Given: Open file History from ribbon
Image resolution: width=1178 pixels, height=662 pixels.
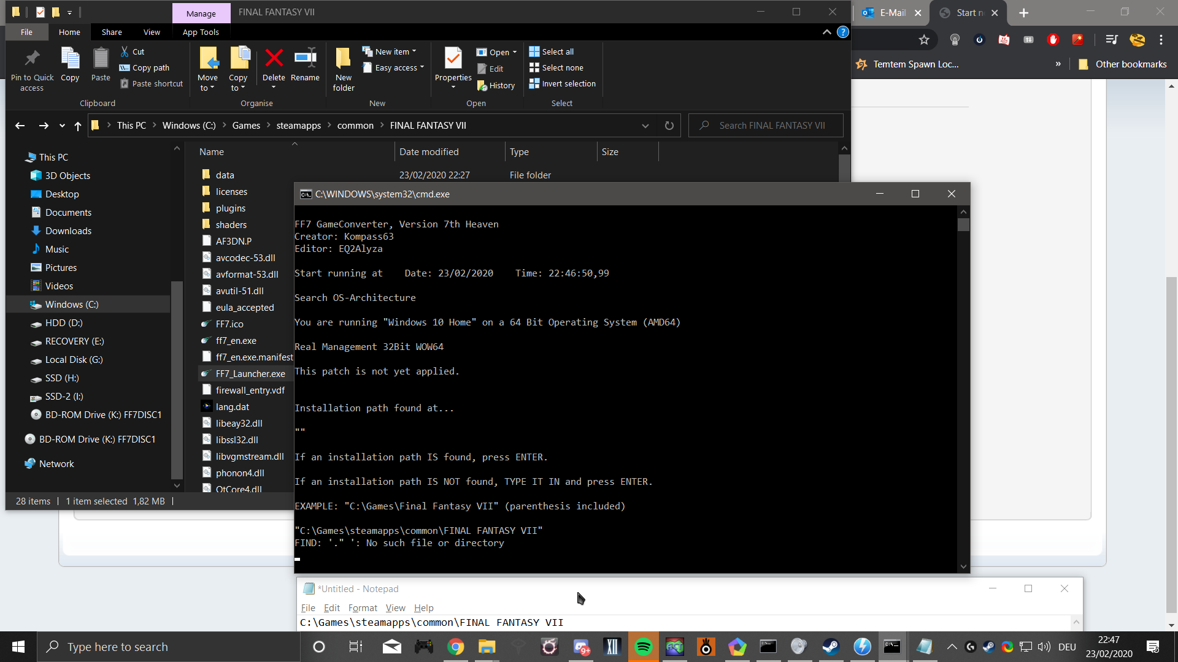Looking at the screenshot, I should 496,85.
